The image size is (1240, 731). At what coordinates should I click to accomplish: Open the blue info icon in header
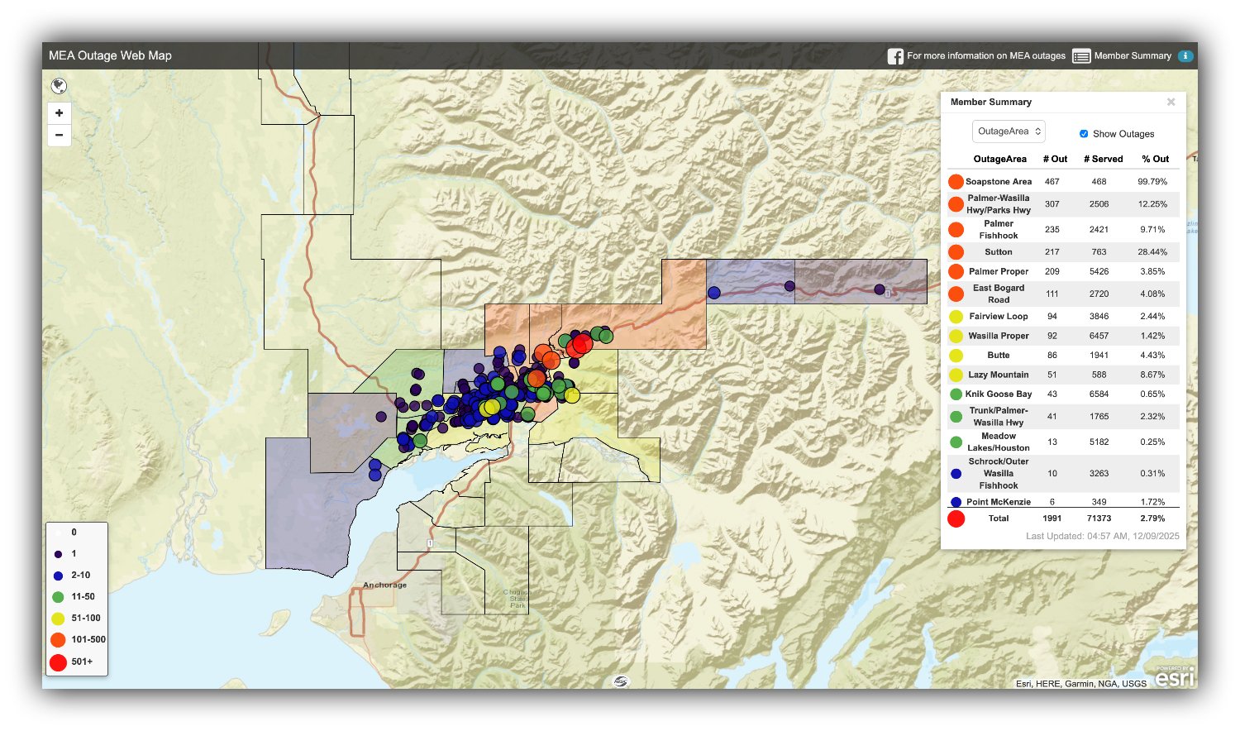[x=1185, y=56]
